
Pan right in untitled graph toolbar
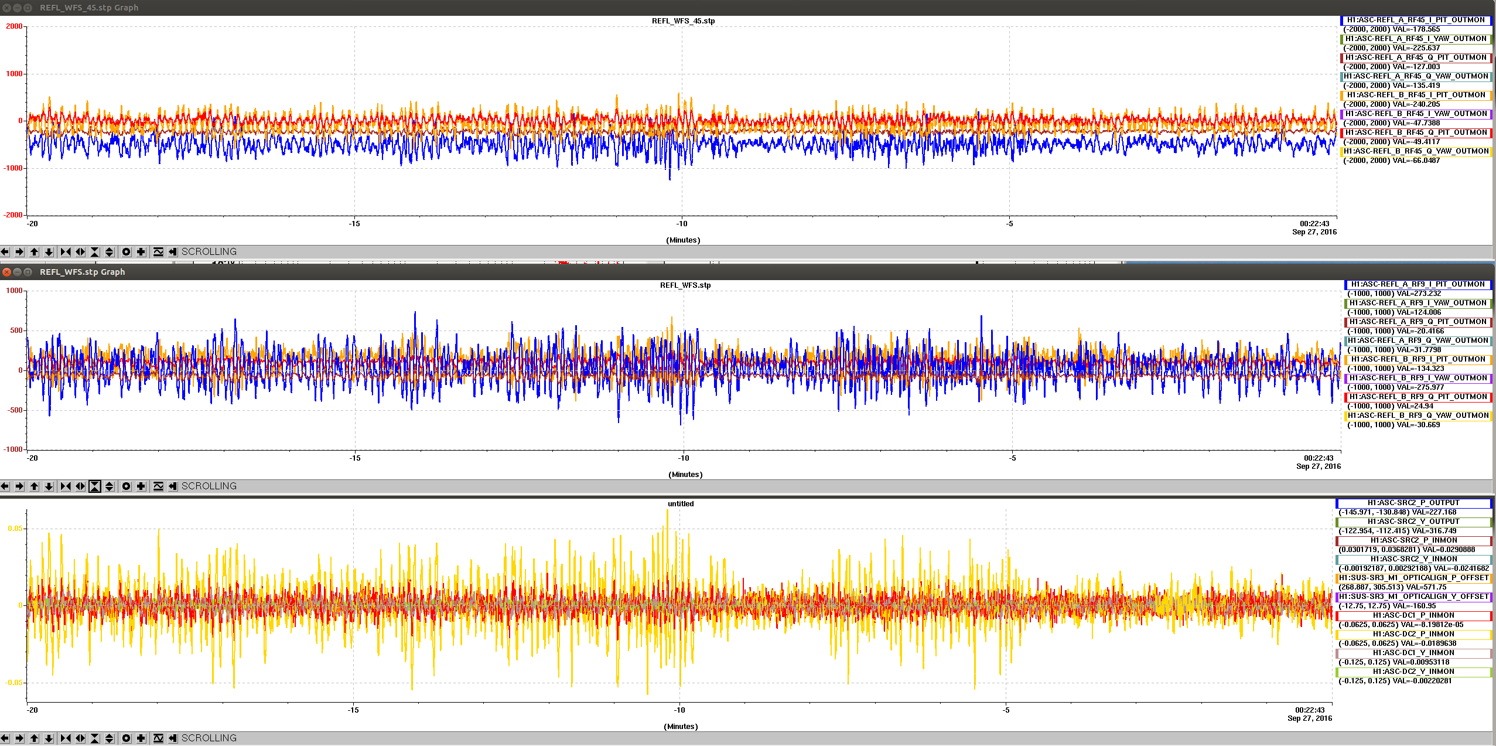tap(19, 738)
